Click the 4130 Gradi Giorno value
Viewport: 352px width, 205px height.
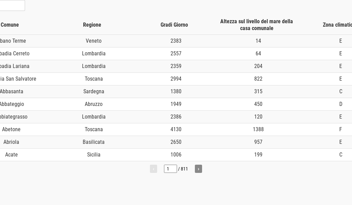point(176,129)
